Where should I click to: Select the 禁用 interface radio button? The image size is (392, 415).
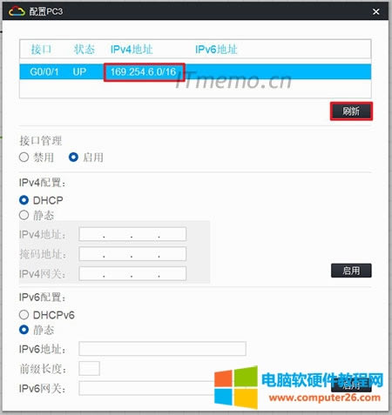(24, 157)
